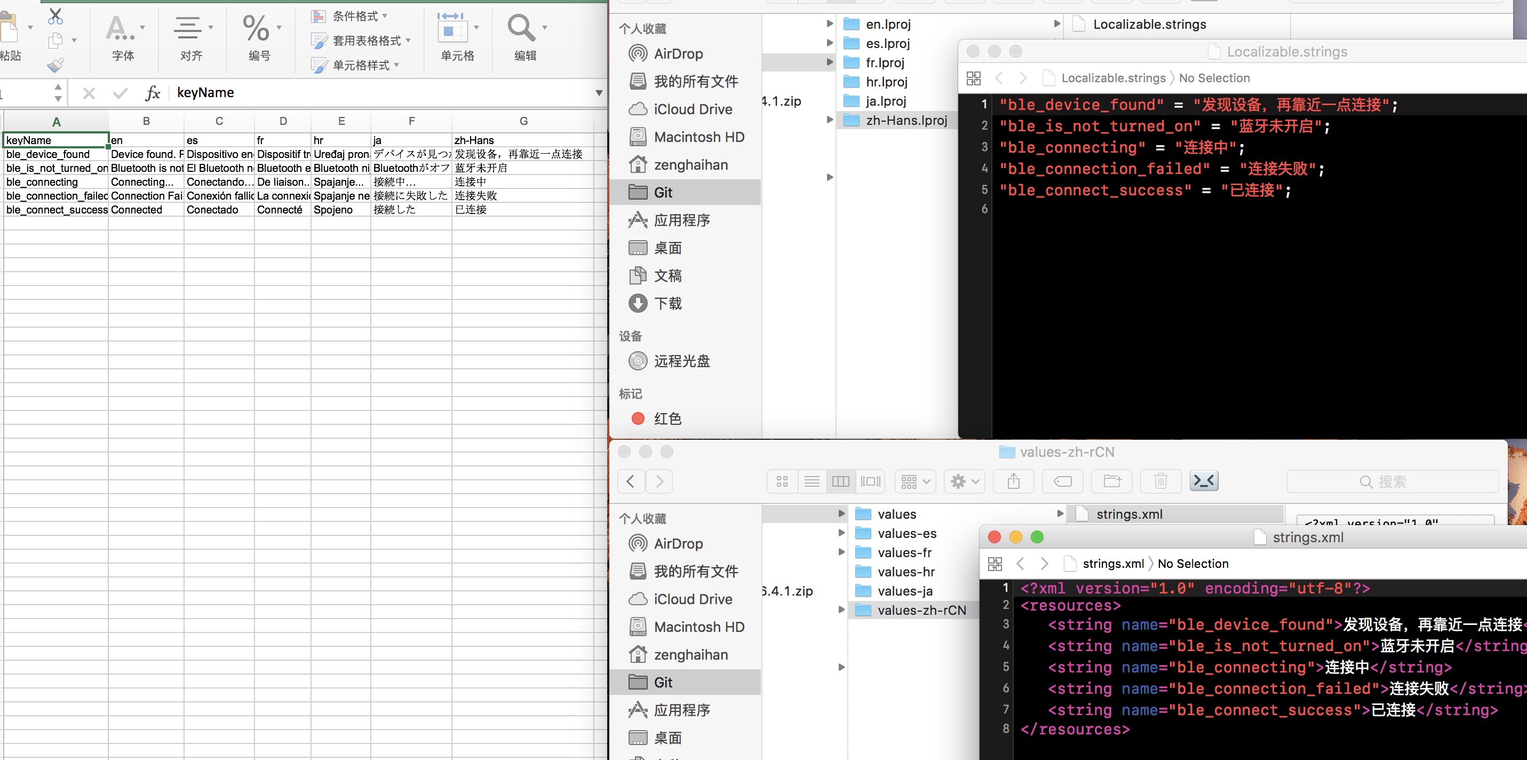This screenshot has width=1527, height=760.
Task: Click the new folder icon in values-zh-rCN toolbar
Action: click(1112, 481)
